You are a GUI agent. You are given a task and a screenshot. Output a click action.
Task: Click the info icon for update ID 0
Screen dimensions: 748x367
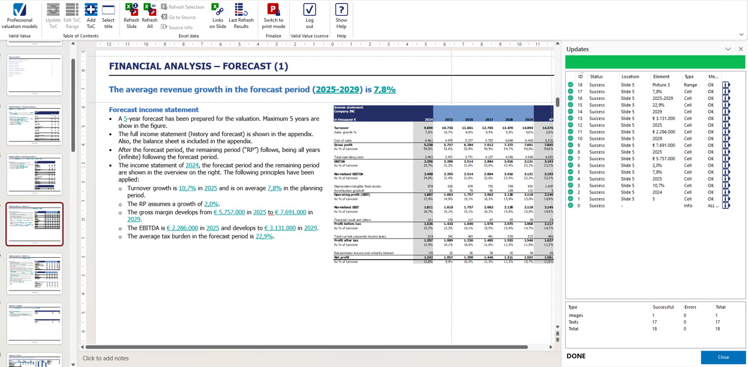pyautogui.click(x=726, y=206)
